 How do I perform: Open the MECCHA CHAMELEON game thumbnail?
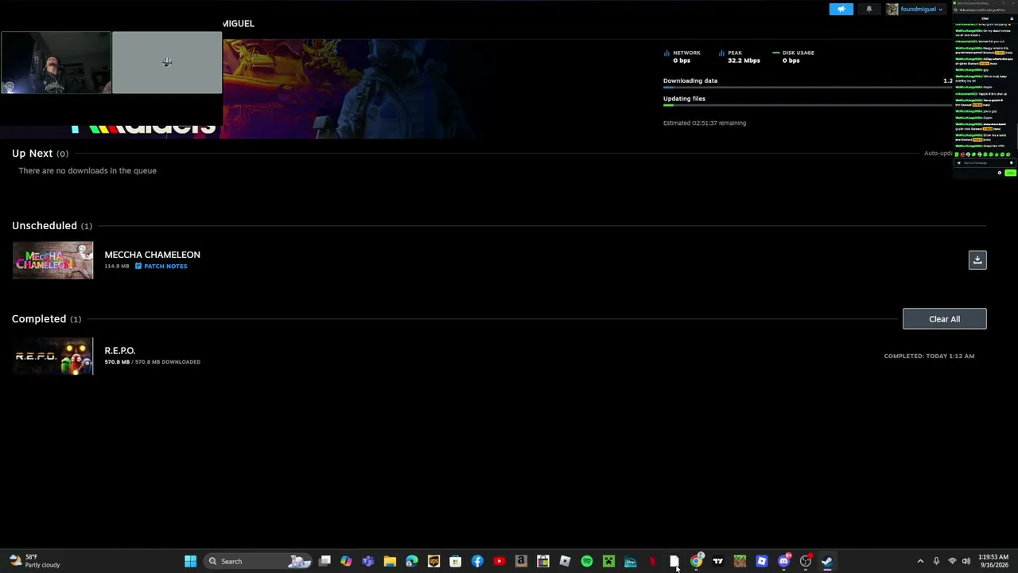pyautogui.click(x=52, y=260)
